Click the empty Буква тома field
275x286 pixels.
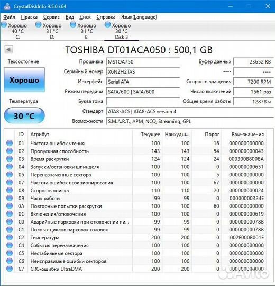(x=143, y=101)
